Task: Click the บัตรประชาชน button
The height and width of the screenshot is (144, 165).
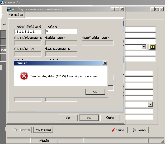Action: point(22,130)
